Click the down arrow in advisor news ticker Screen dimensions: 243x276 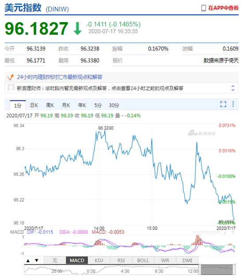(x=233, y=90)
